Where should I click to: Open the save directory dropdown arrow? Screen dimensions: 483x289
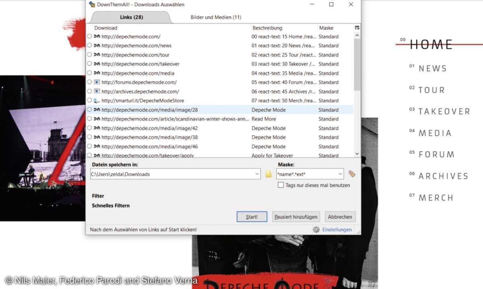tap(257, 174)
